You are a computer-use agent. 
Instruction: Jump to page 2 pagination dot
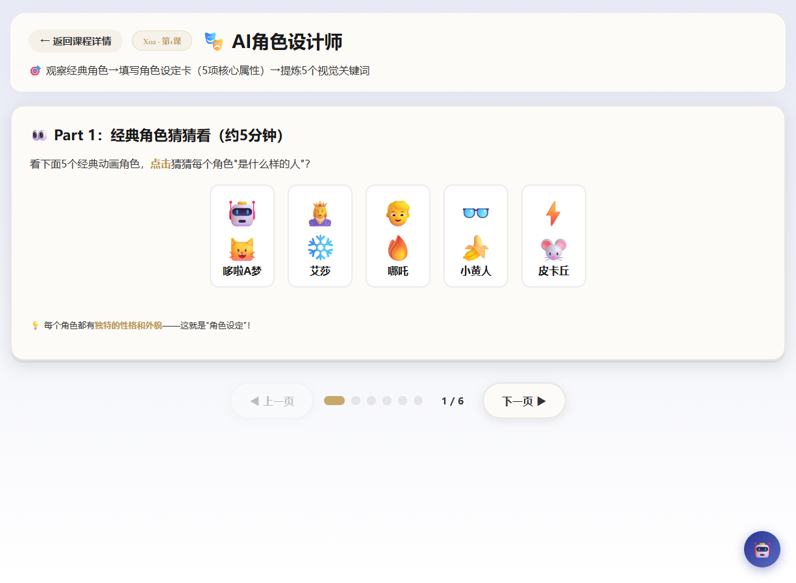tap(356, 401)
